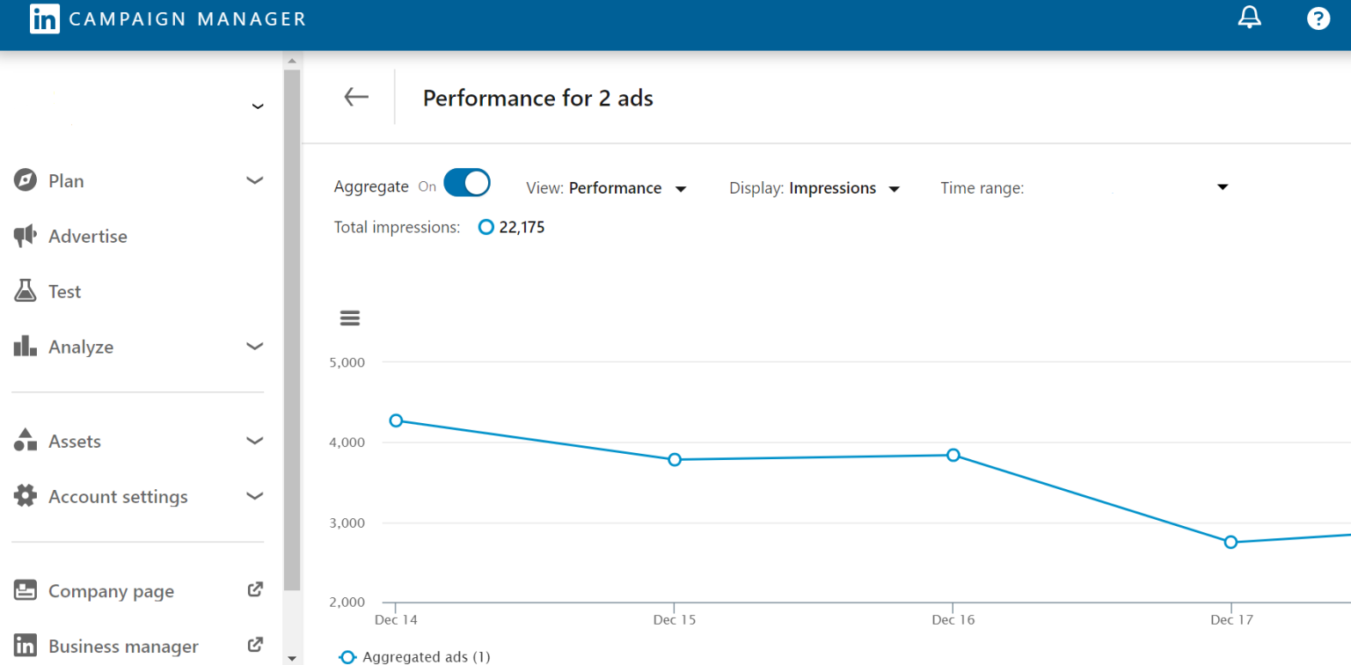Open the Plan section

[x=66, y=180]
